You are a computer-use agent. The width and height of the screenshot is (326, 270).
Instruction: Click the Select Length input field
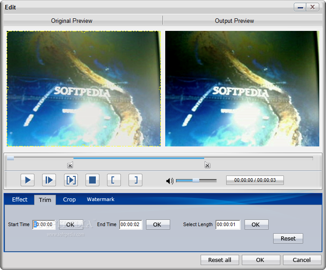(227, 224)
